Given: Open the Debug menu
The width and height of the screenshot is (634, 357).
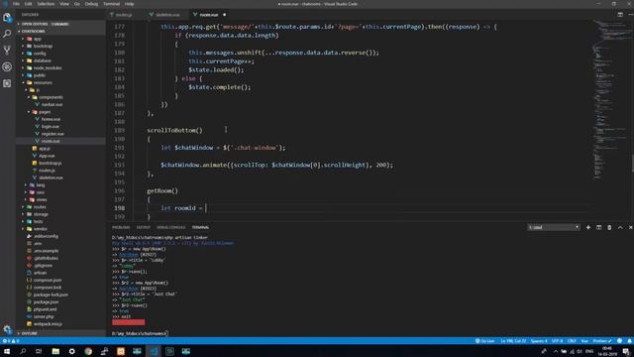Looking at the screenshot, I should (x=91, y=4).
